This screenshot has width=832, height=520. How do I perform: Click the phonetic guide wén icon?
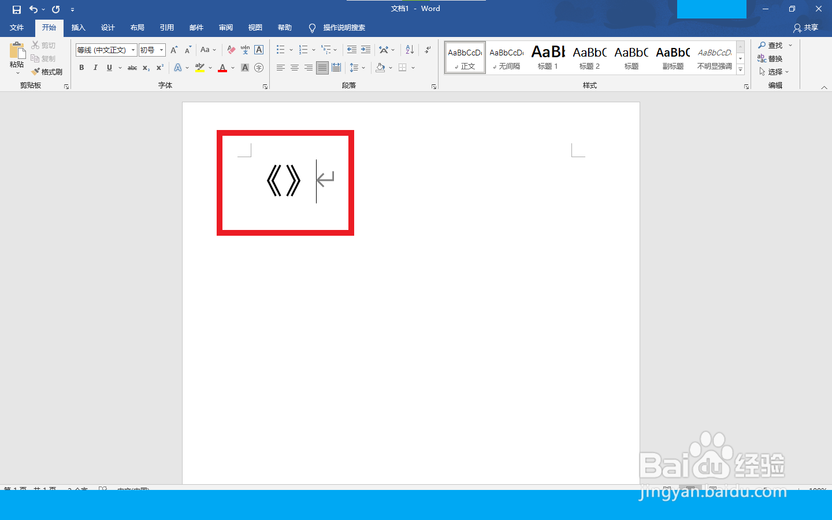click(x=245, y=50)
